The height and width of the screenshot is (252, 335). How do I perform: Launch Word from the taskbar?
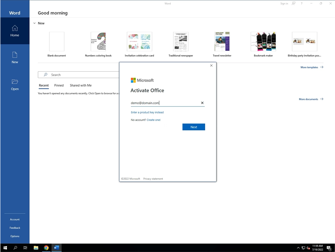57,248
